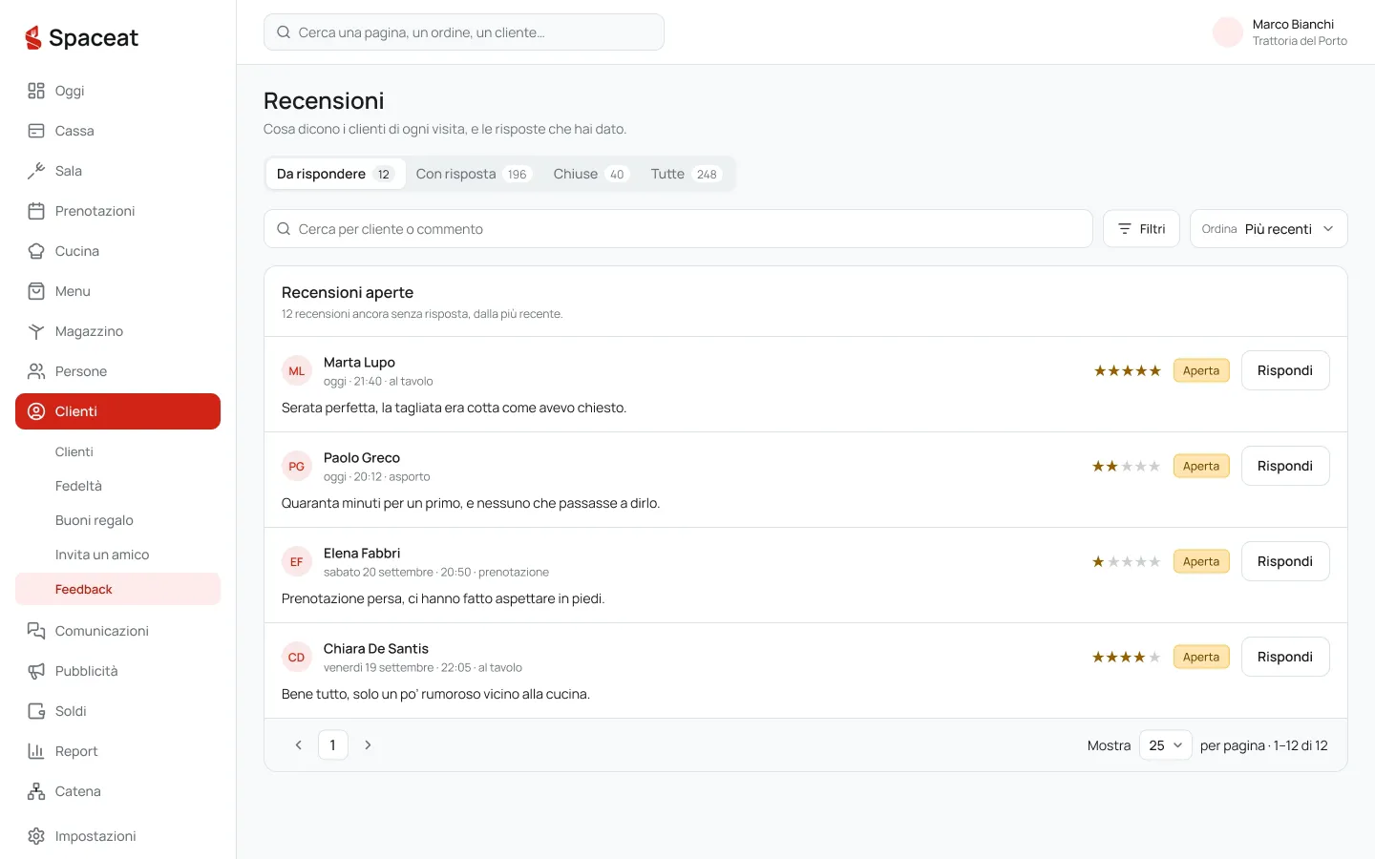Focus the global search field
This screenshot has height=859, width=1375.
click(x=464, y=32)
